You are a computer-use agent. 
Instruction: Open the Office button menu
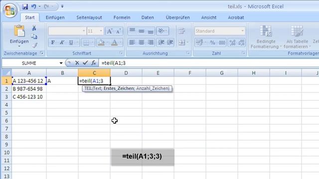(x=9, y=10)
